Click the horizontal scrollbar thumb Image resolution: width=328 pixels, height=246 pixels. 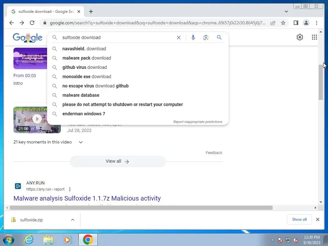(x=141, y=208)
